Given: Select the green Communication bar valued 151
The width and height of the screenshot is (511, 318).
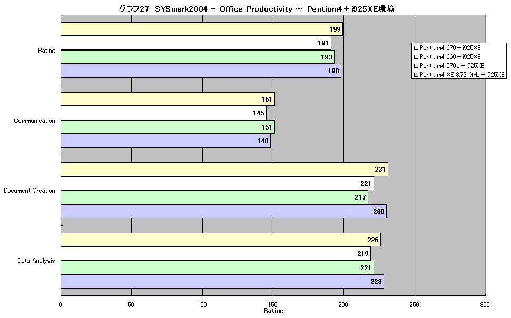Looking at the screenshot, I should tap(168, 127).
